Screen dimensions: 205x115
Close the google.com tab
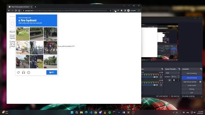[x=31, y=7]
